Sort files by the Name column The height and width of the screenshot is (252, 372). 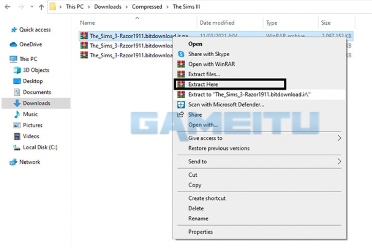point(87,23)
